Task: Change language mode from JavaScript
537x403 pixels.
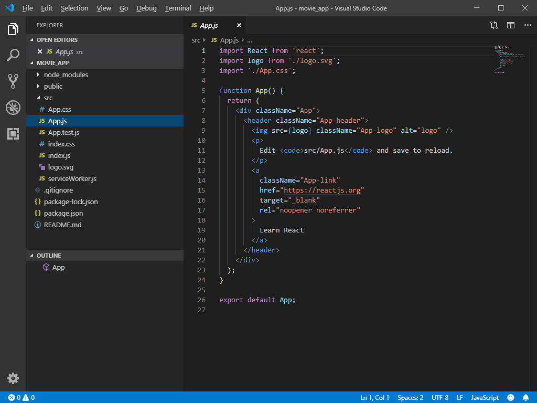Action: coord(485,398)
